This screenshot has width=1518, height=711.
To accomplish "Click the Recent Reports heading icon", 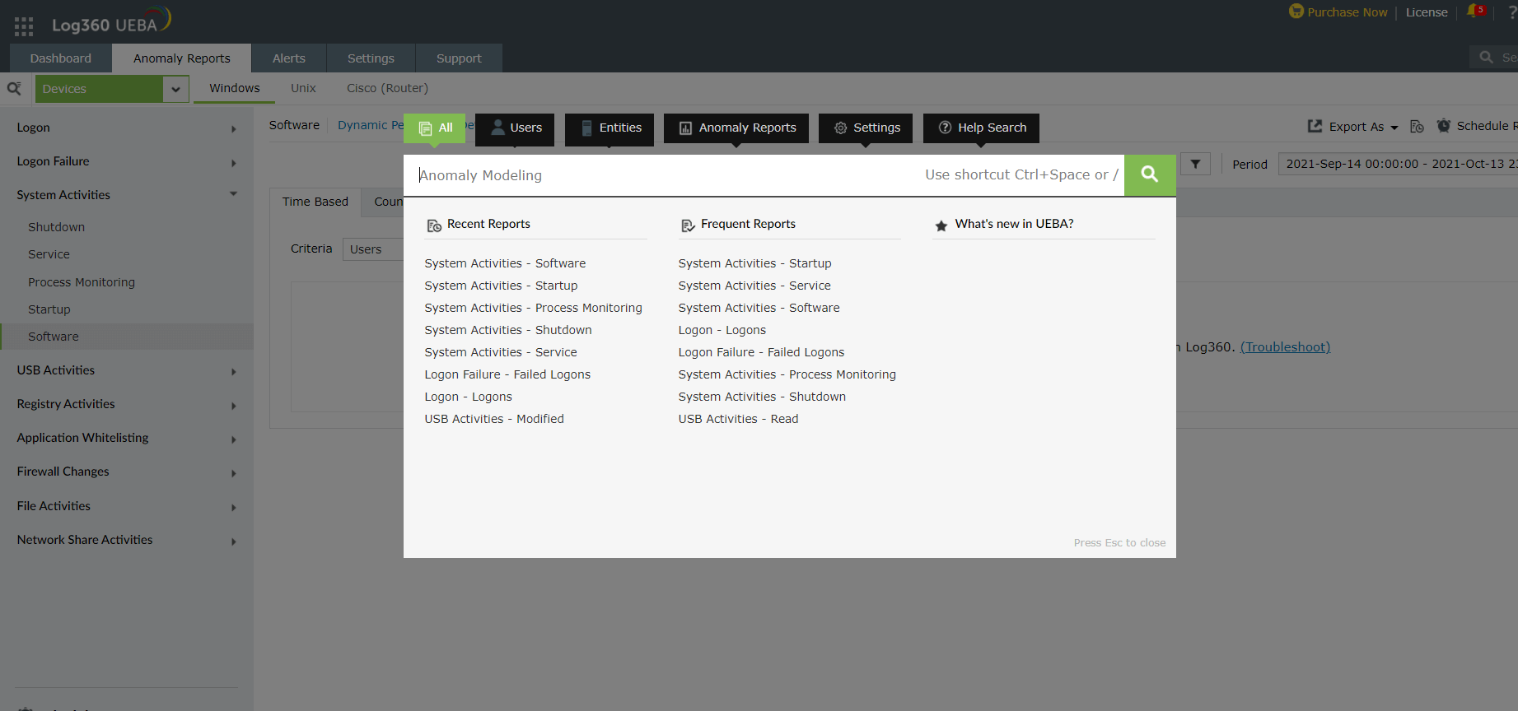I will (x=434, y=225).
